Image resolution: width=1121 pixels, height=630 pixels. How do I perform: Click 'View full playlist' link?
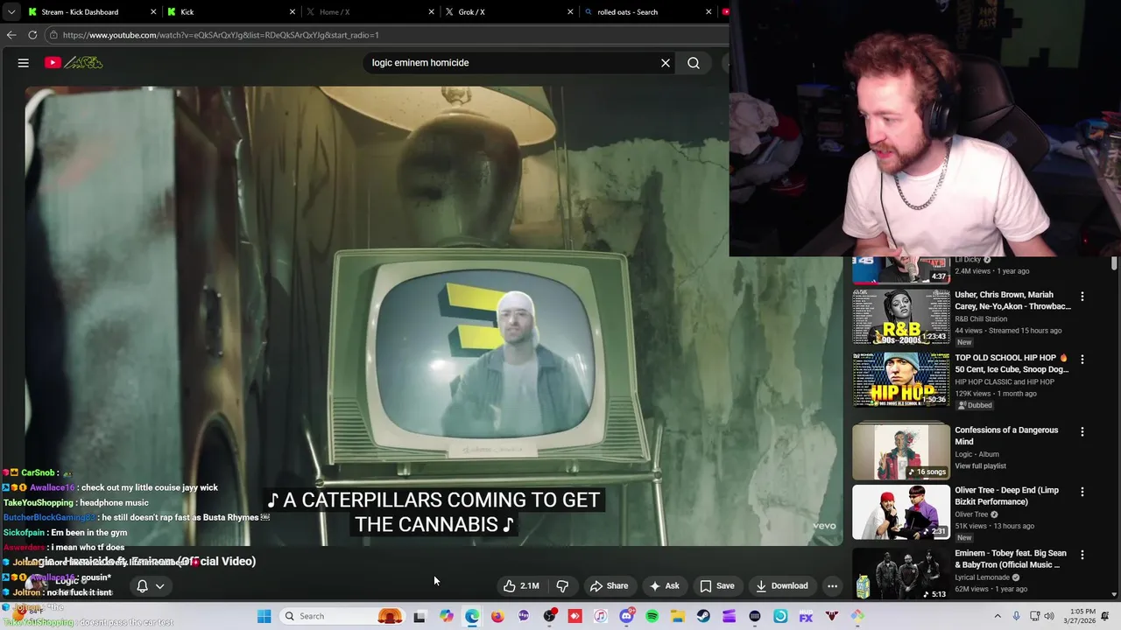980,466
